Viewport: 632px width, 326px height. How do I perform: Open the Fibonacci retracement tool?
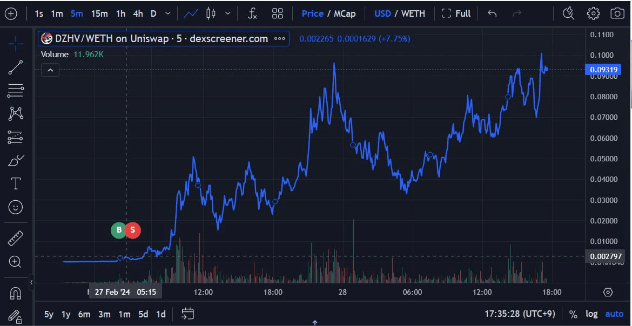(15, 91)
